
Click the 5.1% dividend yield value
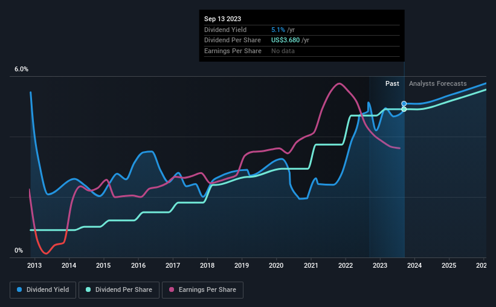coord(278,30)
